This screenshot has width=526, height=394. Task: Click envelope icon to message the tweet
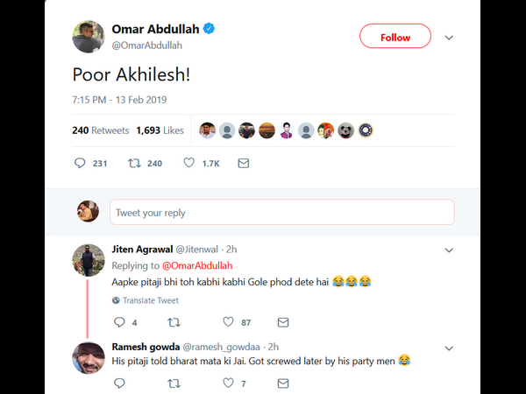click(244, 163)
